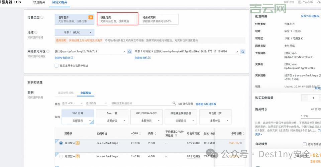Open 如何选择可用区 help link

point(36,56)
